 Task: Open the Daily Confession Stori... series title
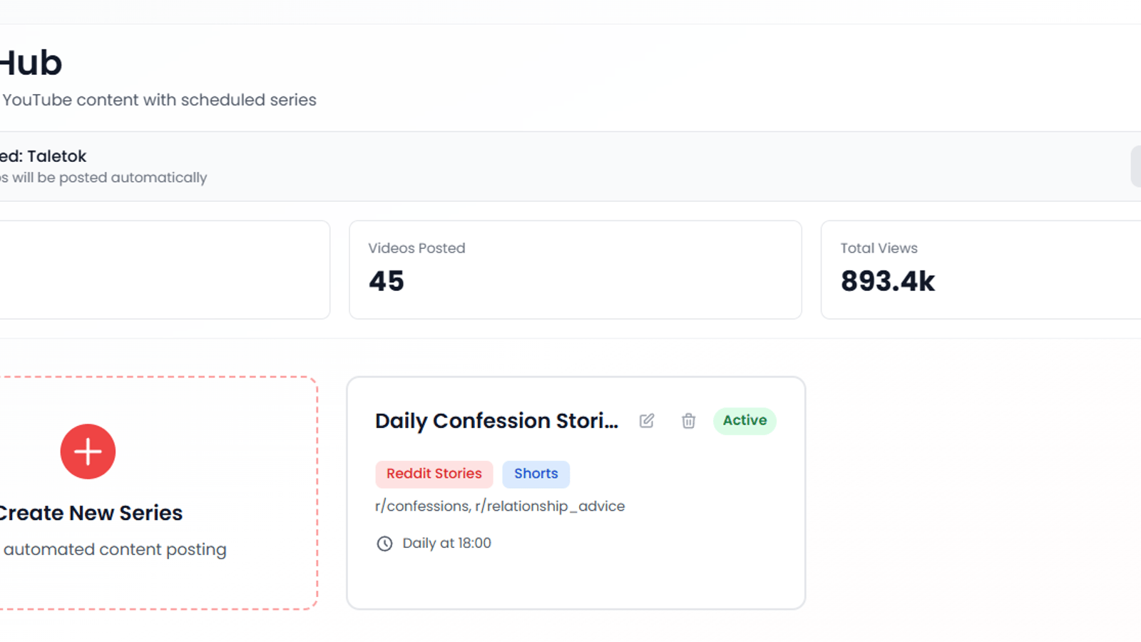496,421
